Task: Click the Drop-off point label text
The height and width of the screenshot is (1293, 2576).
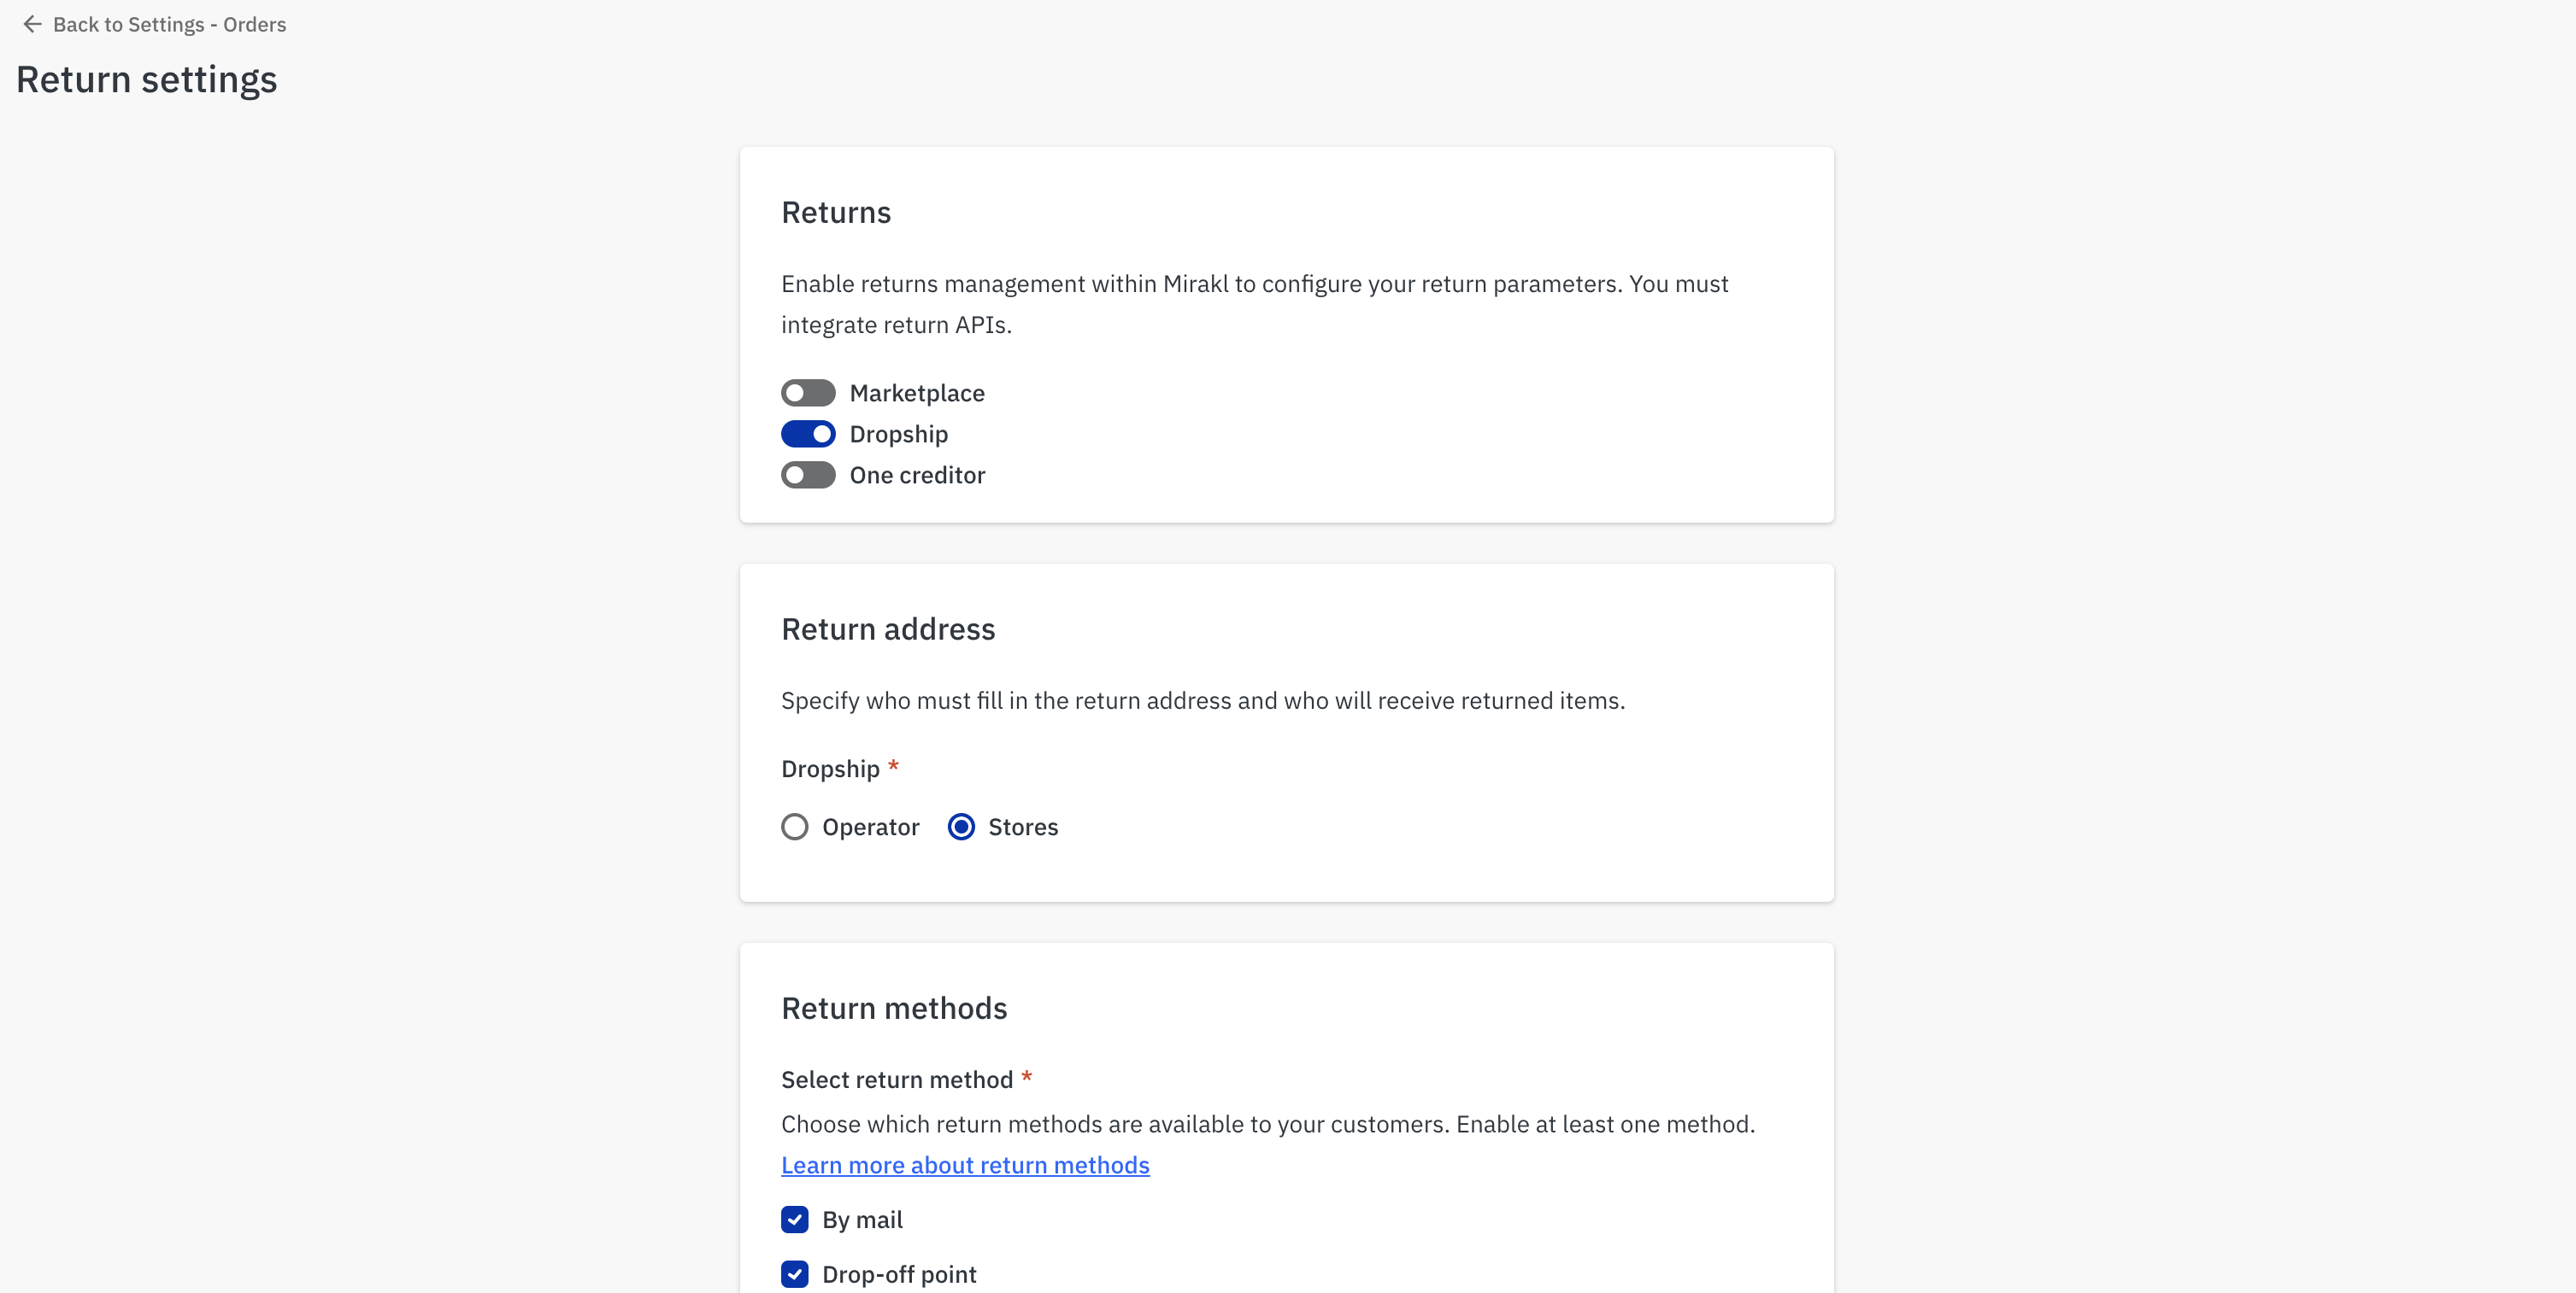Action: tap(899, 1274)
